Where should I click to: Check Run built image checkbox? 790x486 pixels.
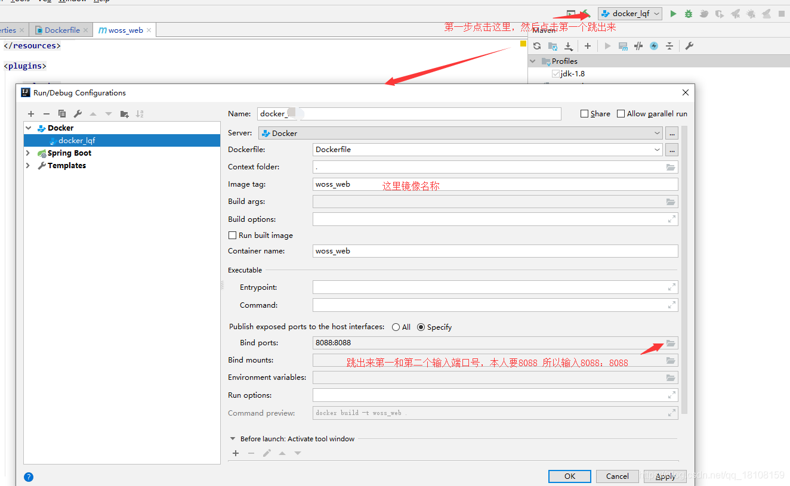pyautogui.click(x=233, y=236)
